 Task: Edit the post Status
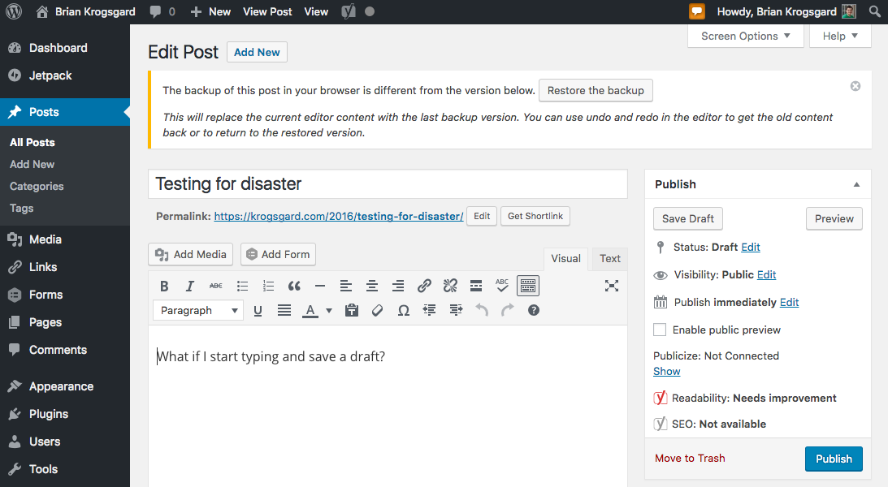coord(751,248)
